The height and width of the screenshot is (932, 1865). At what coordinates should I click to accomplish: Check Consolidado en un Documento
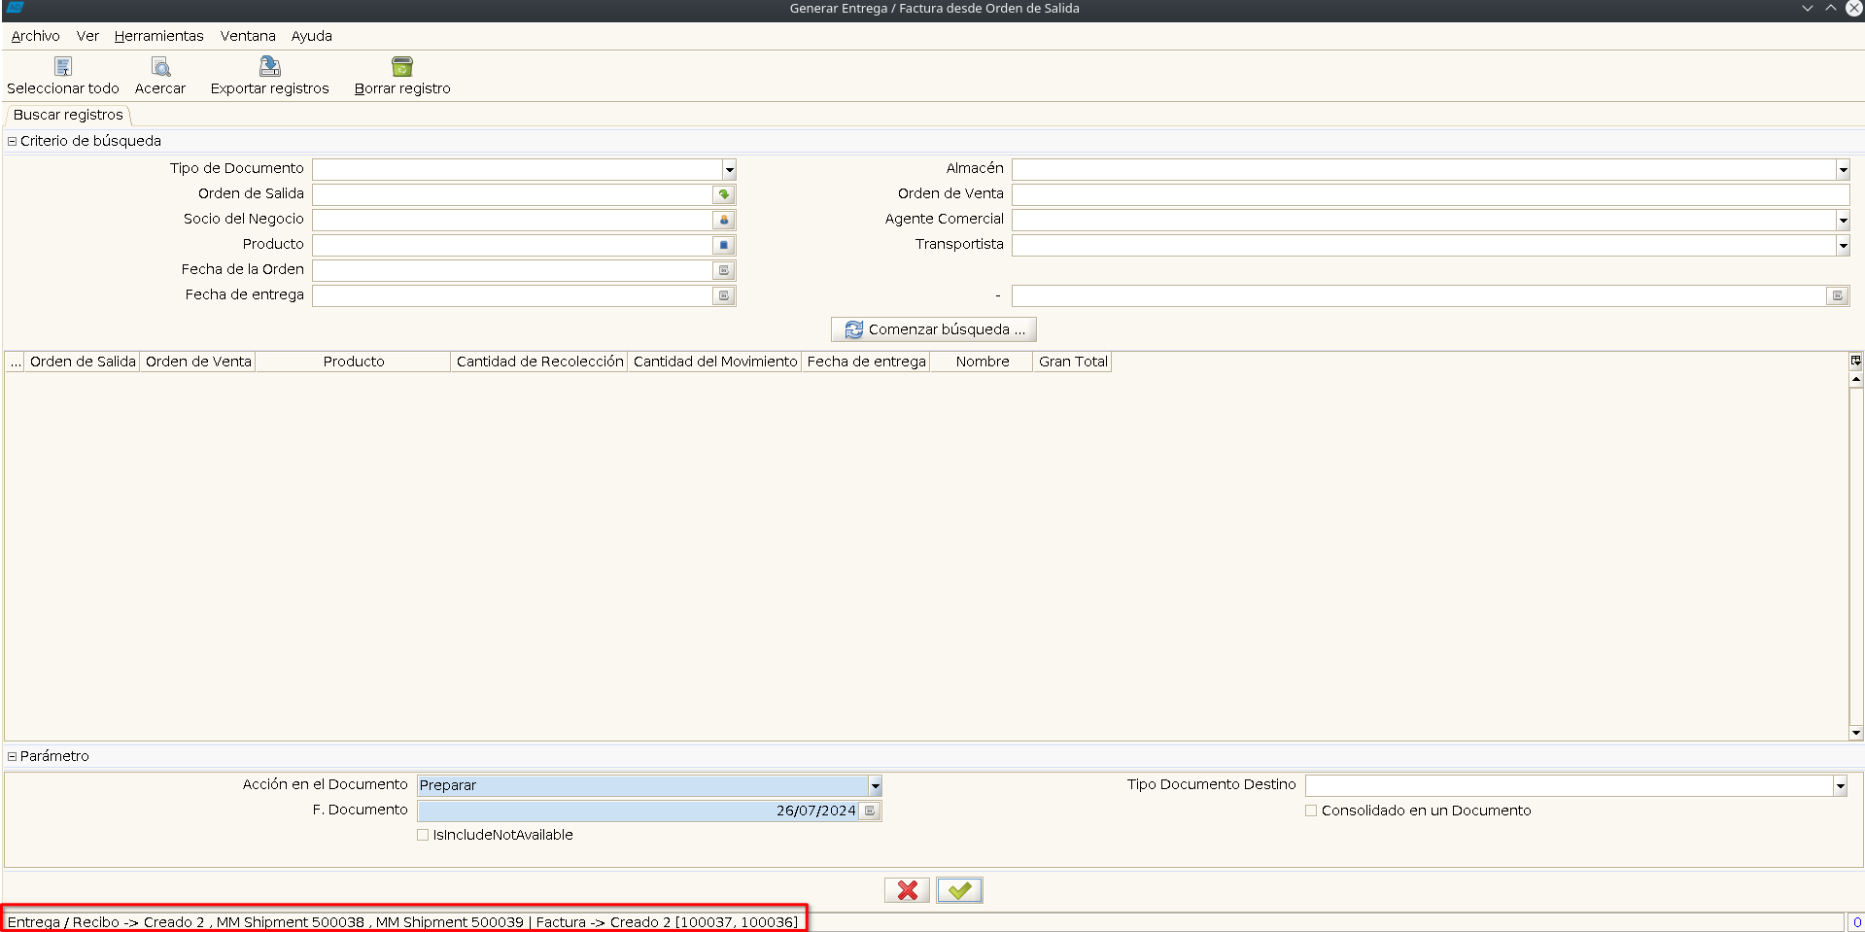1311,811
